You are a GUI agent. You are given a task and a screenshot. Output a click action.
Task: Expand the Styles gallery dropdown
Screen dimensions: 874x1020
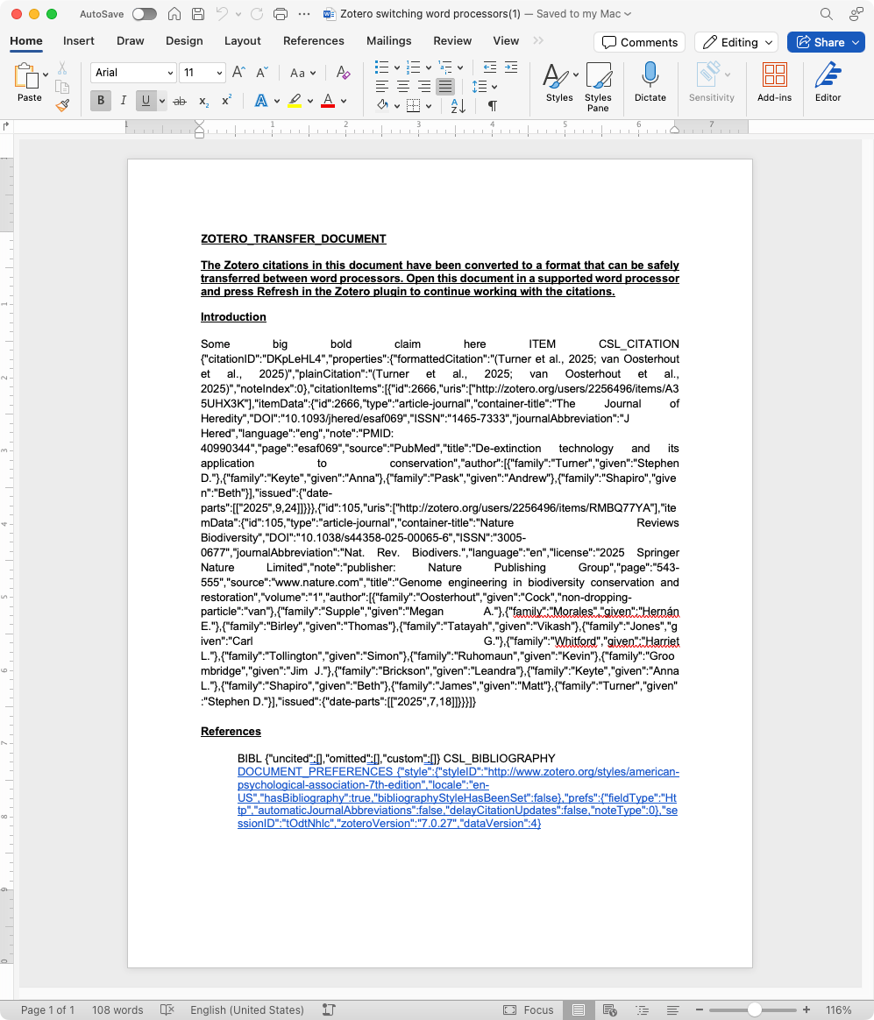[576, 74]
